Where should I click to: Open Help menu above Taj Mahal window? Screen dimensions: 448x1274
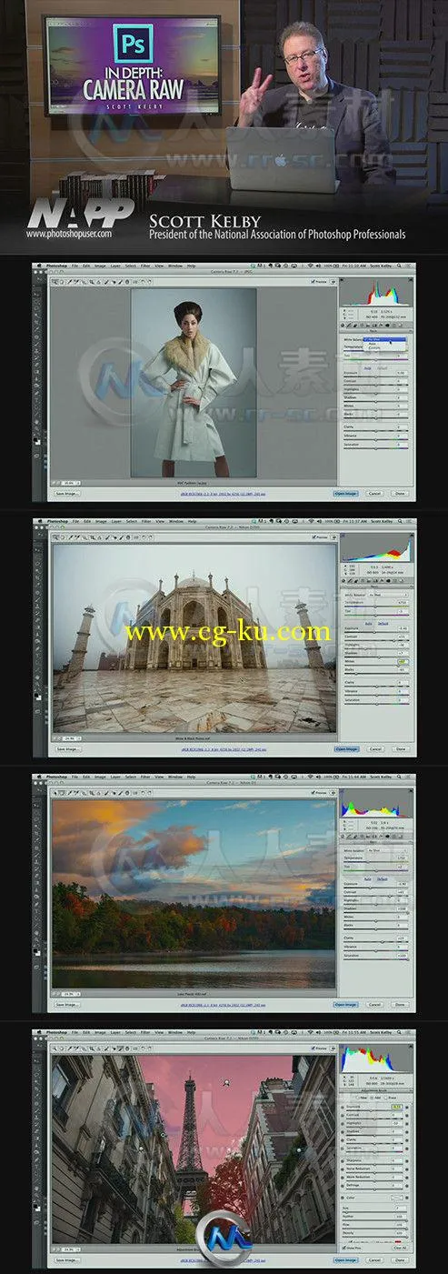pos(191,521)
